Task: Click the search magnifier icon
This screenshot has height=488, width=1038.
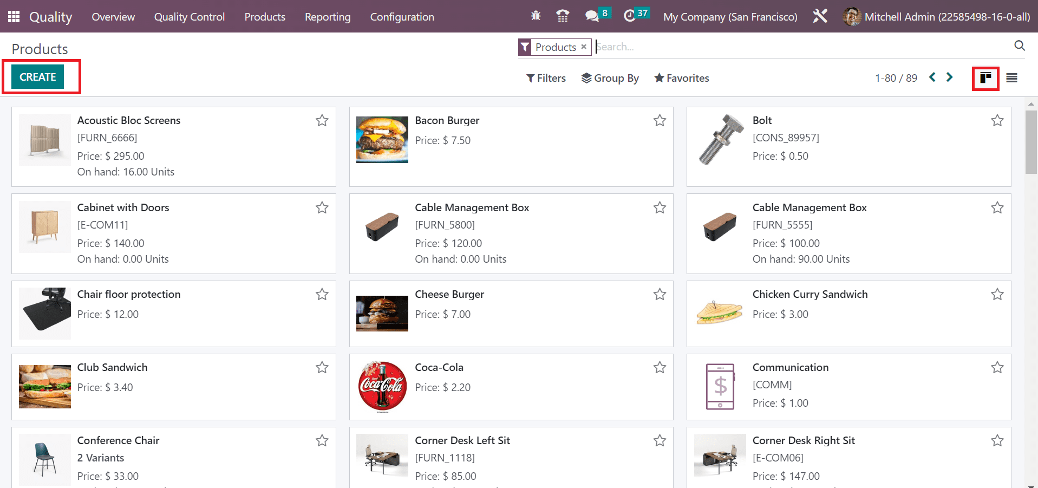Action: coord(1019,46)
